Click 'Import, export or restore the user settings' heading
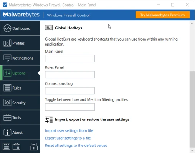 (x=92, y=119)
